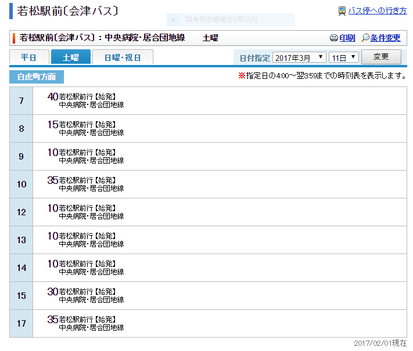Screen dimensions: 413x351
Task: Select the 10:35 若松駅前行 departure
Action: (x=85, y=184)
